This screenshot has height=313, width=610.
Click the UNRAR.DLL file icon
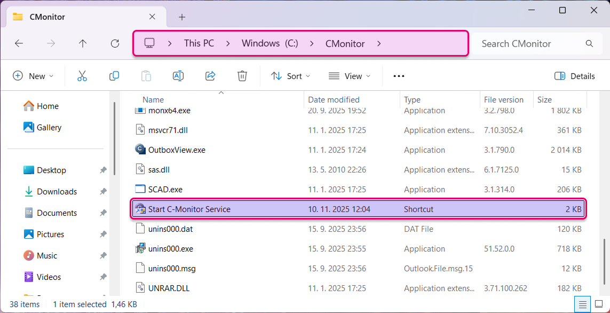point(140,288)
